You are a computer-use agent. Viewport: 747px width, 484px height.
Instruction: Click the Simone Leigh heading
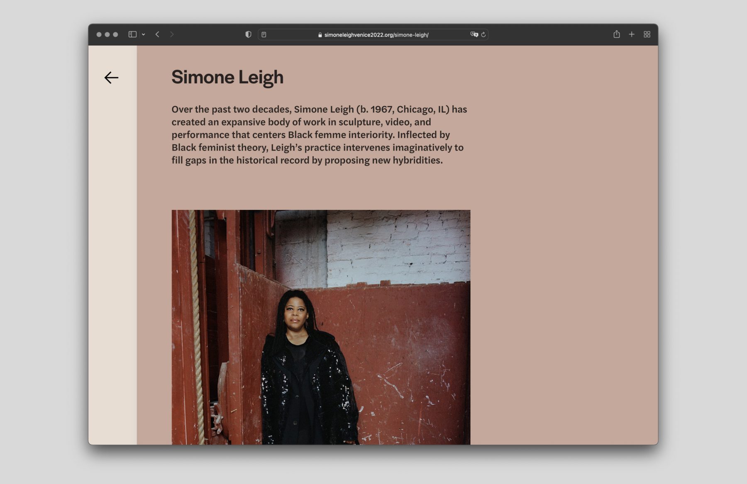point(227,78)
